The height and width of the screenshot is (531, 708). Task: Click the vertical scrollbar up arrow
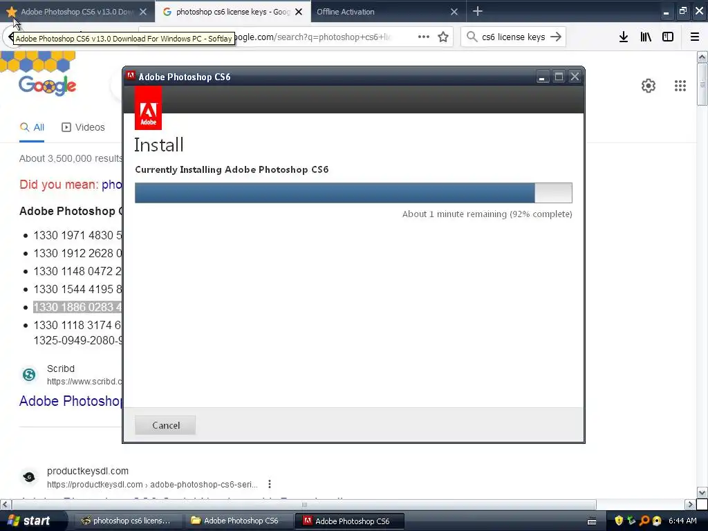coord(702,57)
